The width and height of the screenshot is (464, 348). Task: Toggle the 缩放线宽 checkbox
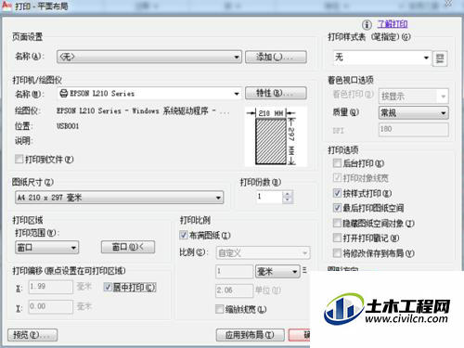tap(219, 309)
